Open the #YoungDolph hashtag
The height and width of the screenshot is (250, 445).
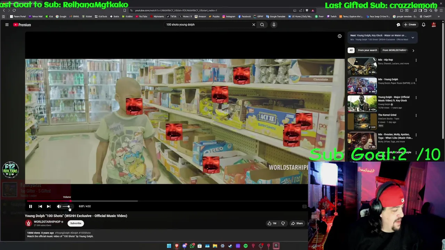62,233
